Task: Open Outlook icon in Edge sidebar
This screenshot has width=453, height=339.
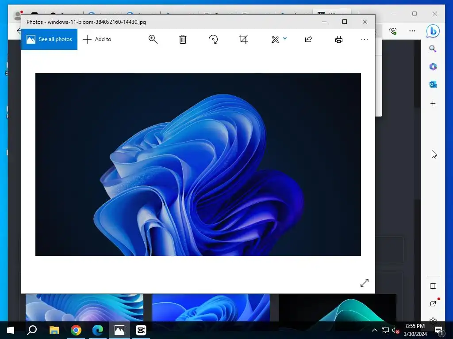Action: pos(433,84)
